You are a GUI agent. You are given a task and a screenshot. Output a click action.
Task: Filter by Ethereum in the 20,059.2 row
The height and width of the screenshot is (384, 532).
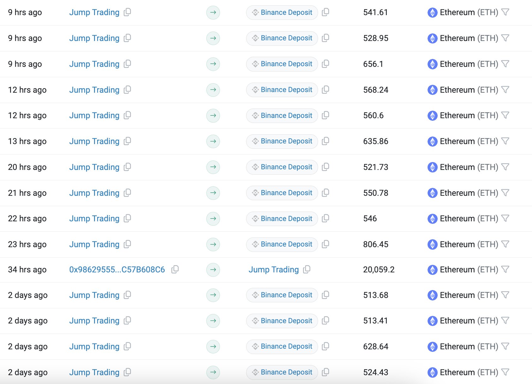pyautogui.click(x=505, y=270)
